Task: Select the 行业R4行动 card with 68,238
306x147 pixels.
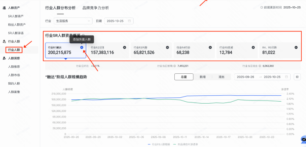Action: tap(194, 50)
